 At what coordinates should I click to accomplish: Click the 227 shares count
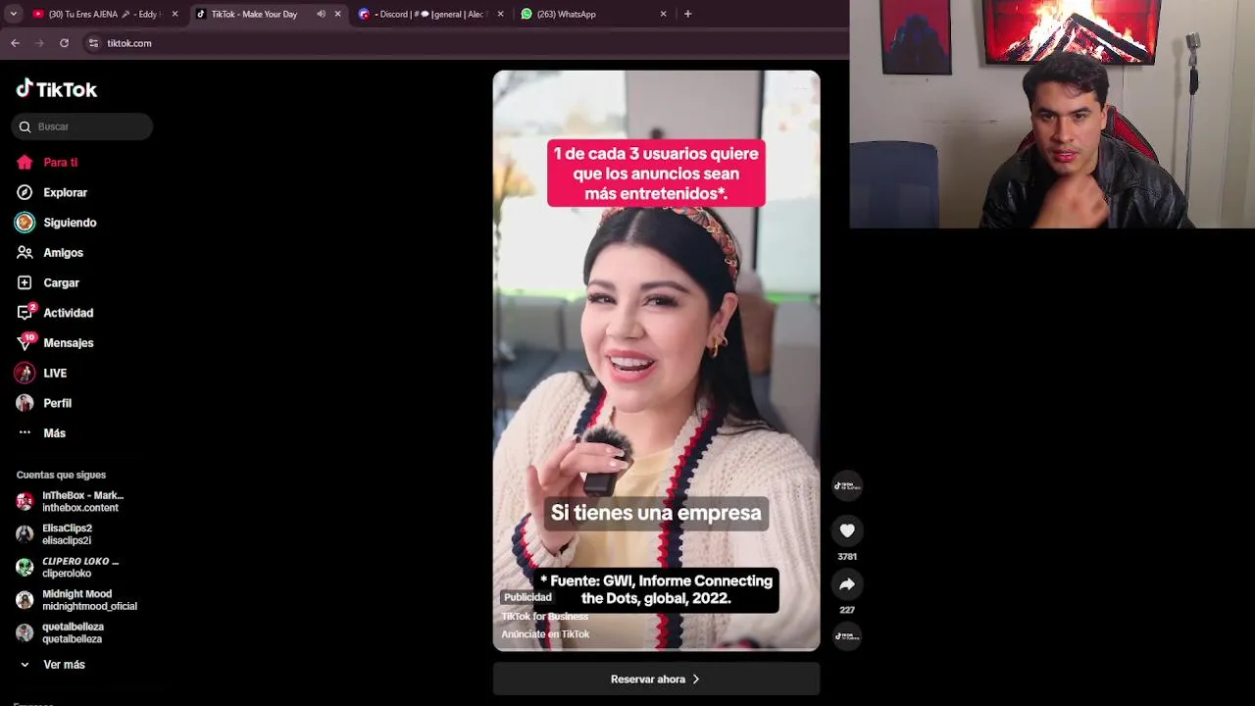847,610
